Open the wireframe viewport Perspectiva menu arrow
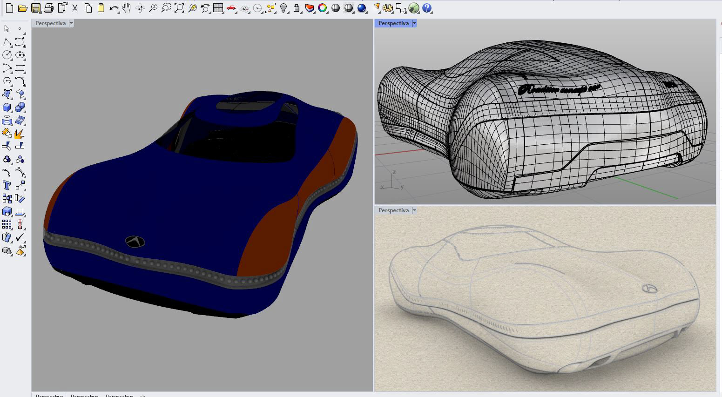The height and width of the screenshot is (397, 722). coord(414,23)
